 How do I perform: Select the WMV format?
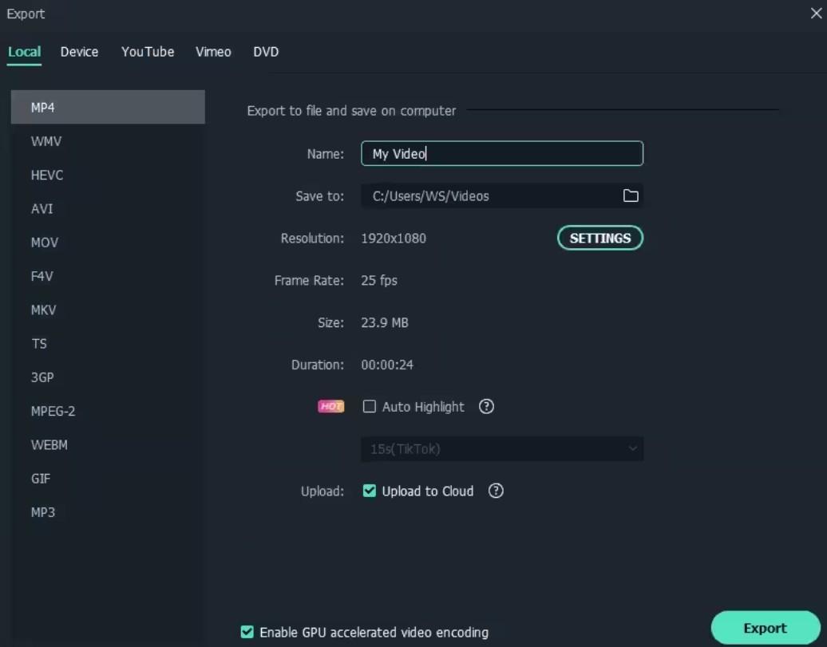click(x=108, y=140)
